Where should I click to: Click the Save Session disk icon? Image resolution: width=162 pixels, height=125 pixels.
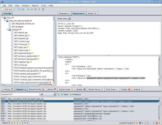[10, 9]
